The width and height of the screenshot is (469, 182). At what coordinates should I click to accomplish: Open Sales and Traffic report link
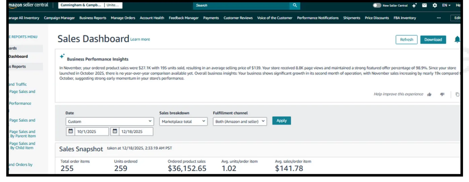[17, 84]
